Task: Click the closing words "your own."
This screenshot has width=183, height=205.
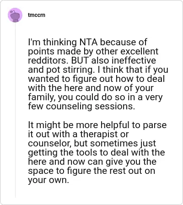Action: point(48,180)
